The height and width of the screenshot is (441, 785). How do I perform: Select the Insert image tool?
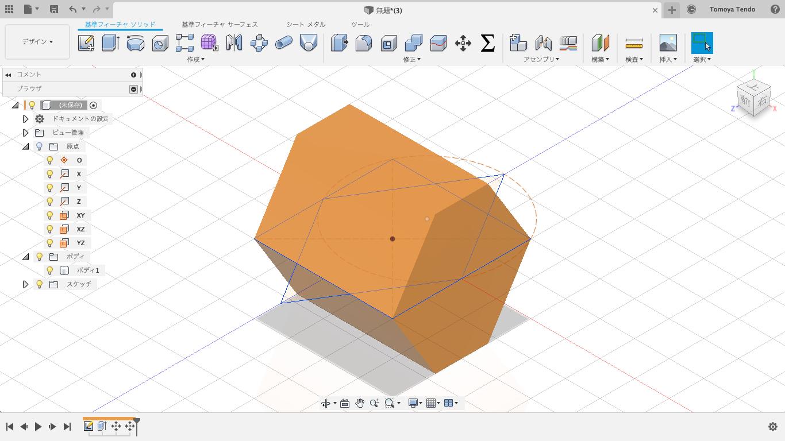pos(668,43)
